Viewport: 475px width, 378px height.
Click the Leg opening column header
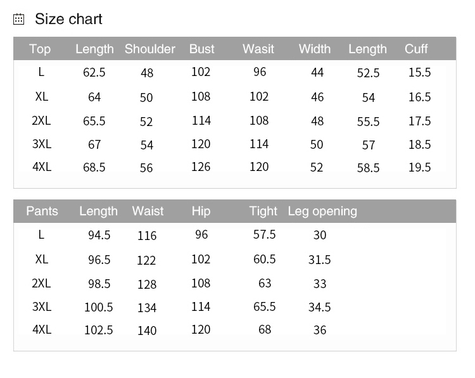click(322, 211)
